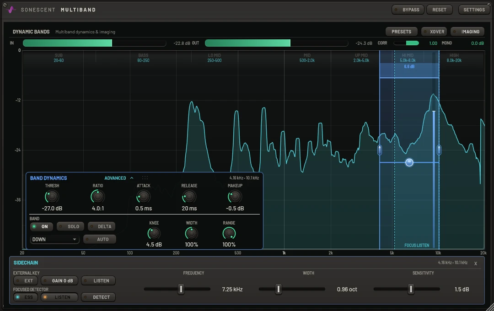Toggle the XOVER view
This screenshot has width=494, height=311.
434,32
